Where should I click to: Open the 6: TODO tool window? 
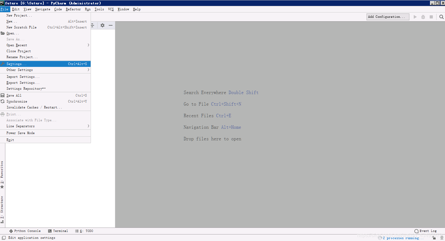point(84,231)
